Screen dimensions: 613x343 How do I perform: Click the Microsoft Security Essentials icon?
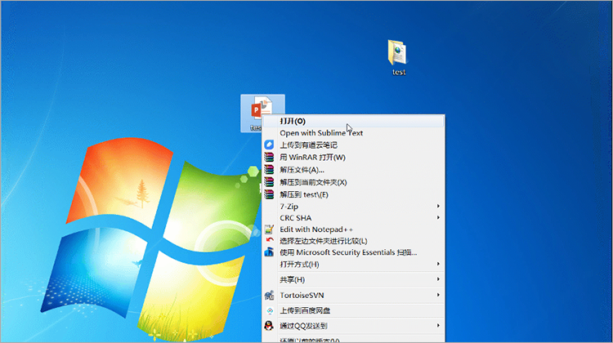269,252
